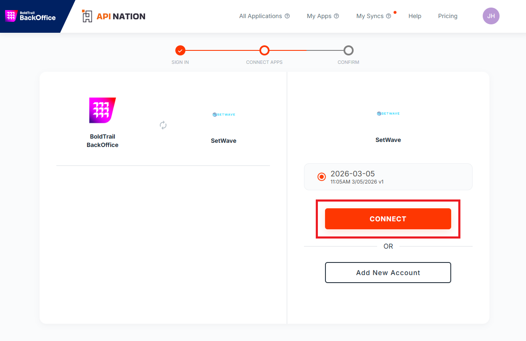Click the Add New Account button
Viewport: 526px width, 341px height.
click(388, 273)
